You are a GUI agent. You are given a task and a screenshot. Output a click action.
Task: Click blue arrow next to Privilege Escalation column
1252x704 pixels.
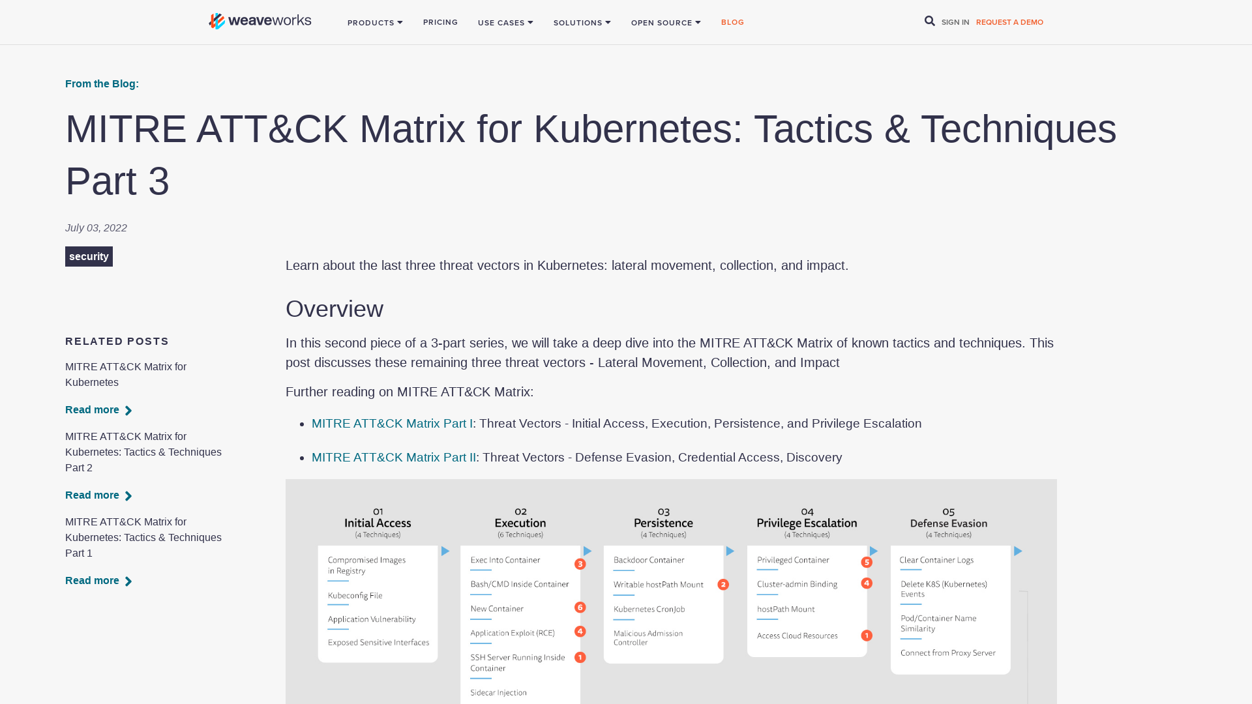(874, 551)
